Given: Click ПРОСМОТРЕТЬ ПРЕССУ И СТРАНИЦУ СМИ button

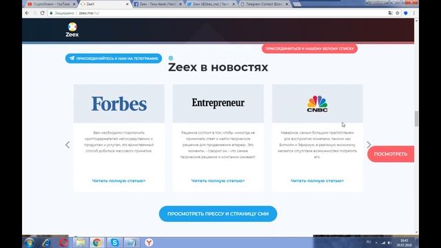Looking at the screenshot, I should (218, 214).
